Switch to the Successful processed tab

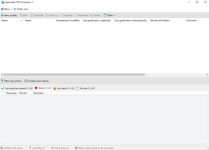(x=17, y=89)
